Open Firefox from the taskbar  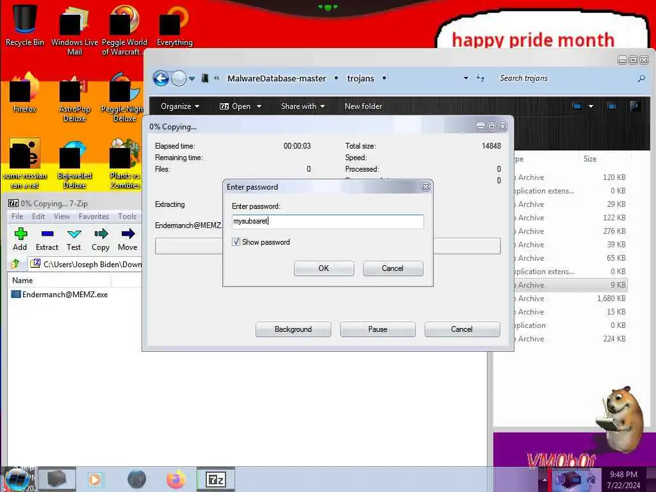(176, 479)
